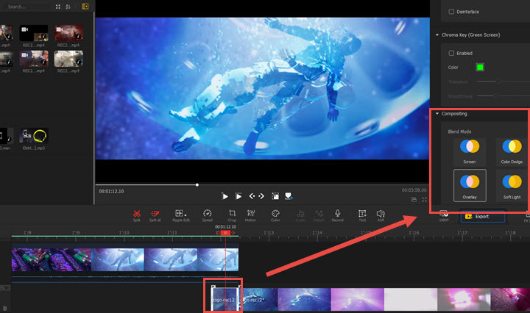Click the Split all tool

(x=155, y=214)
